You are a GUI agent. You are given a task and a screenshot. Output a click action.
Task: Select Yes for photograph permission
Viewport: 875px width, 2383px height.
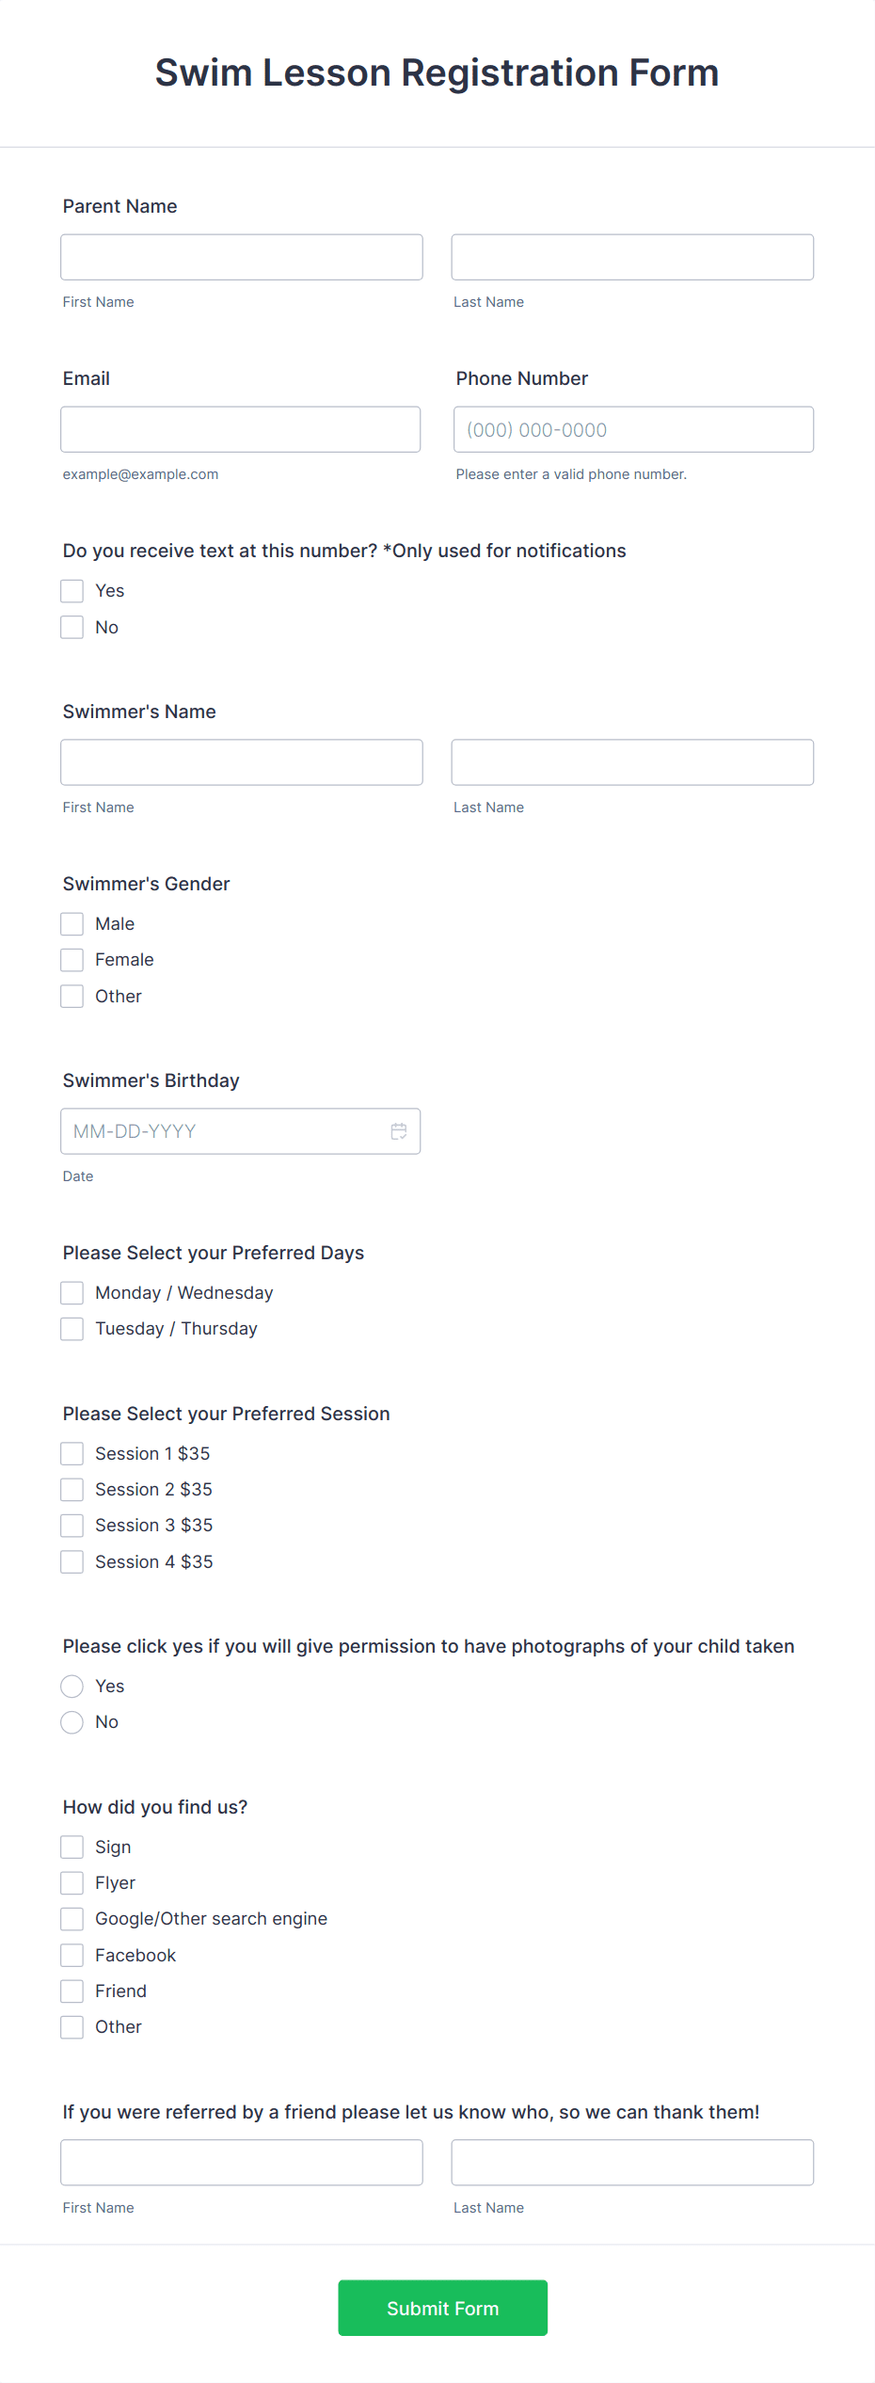(x=72, y=1686)
